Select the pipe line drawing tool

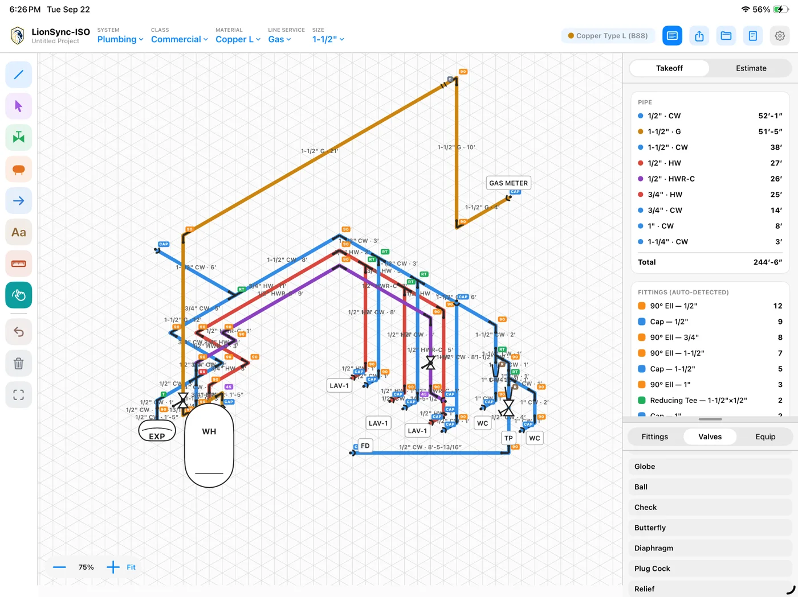pos(18,75)
